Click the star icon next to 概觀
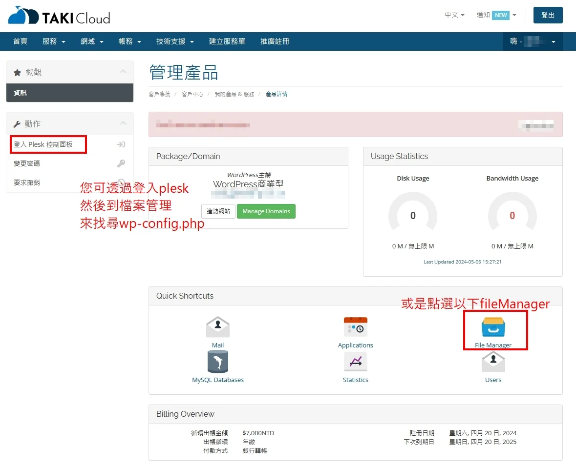Screen dimensions: 576x466 tap(17, 73)
